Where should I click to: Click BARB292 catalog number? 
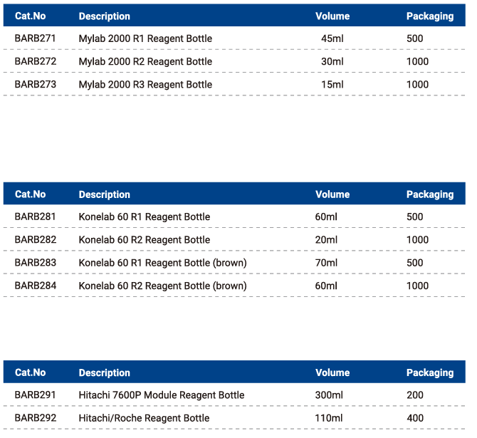tap(36, 417)
